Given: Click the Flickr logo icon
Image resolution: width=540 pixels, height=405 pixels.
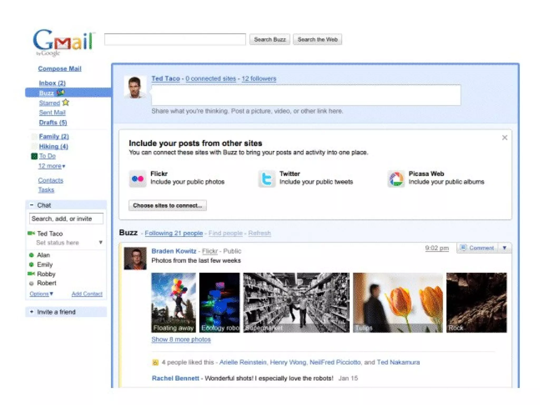Looking at the screenshot, I should (x=137, y=179).
